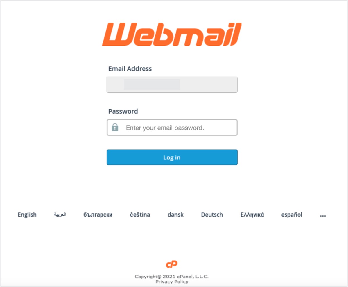Open the Privacy Policy link
The image size is (348, 287).
(x=172, y=282)
